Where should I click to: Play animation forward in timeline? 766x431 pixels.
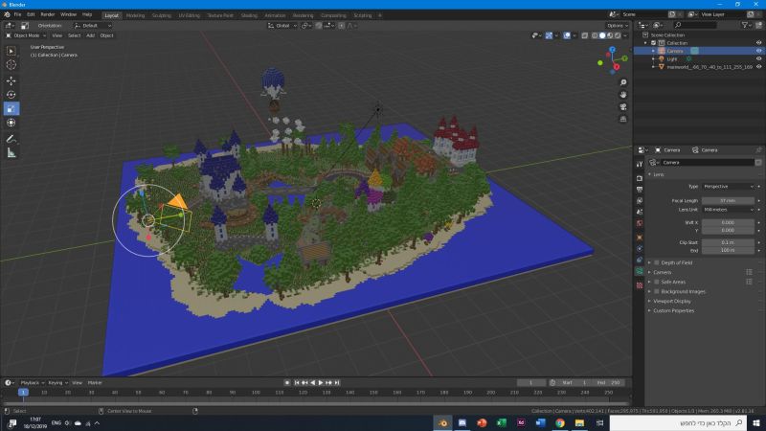pos(321,383)
